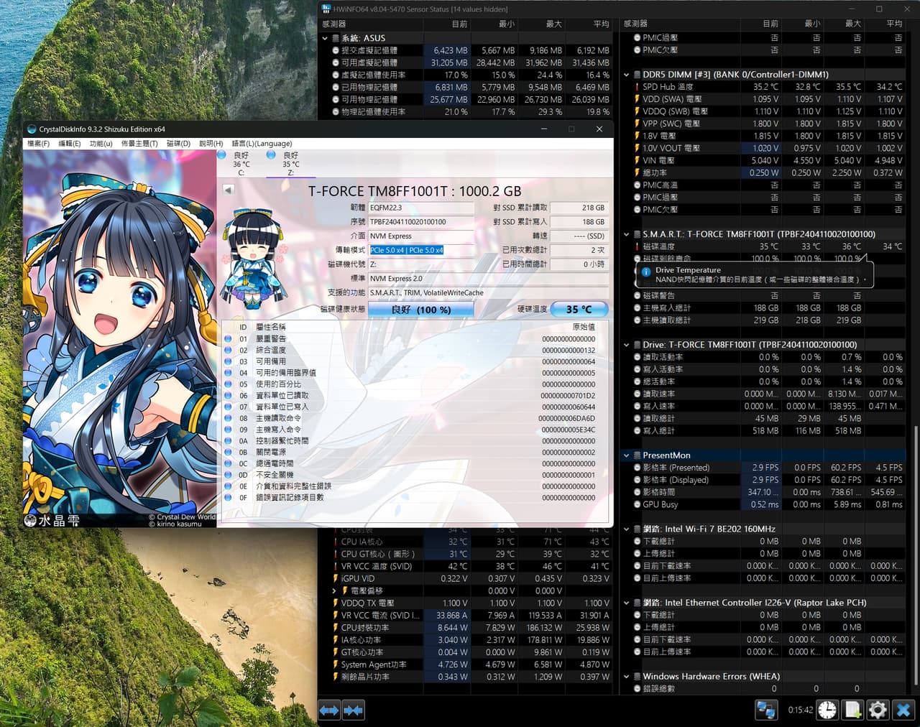The height and width of the screenshot is (727, 920).
Task: Click the lightning icon beside iGPU VID
Action: (336, 578)
